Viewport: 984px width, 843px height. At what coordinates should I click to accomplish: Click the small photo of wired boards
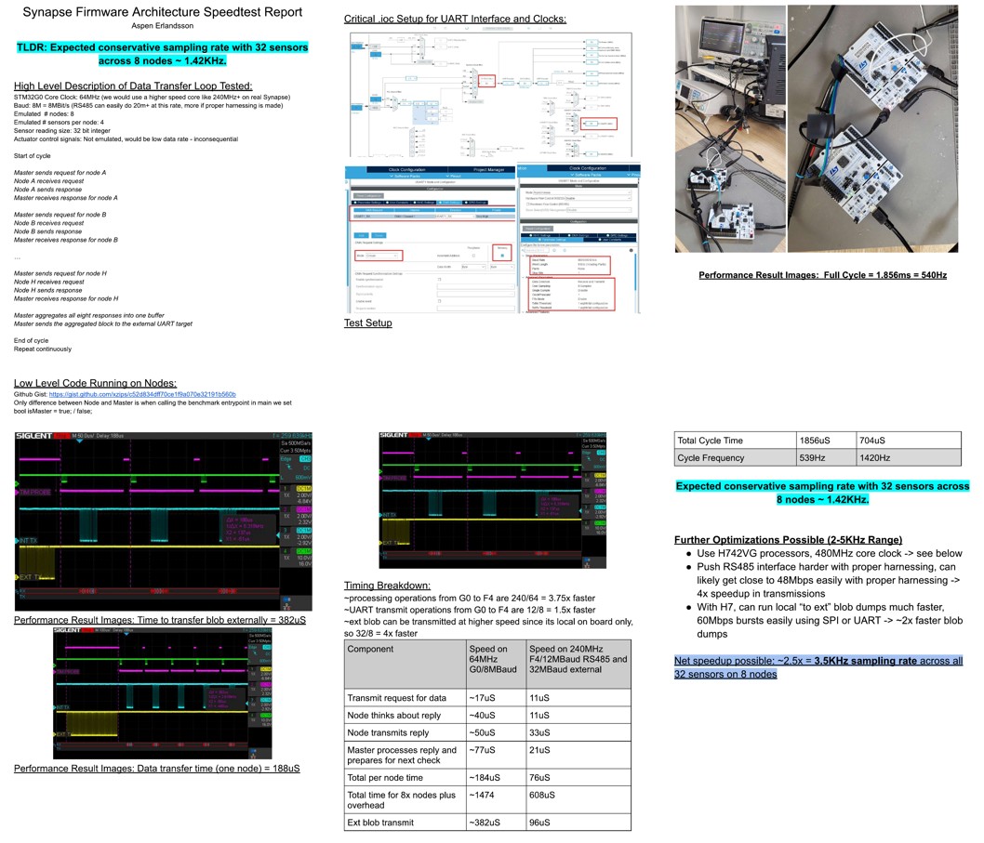pos(729,197)
